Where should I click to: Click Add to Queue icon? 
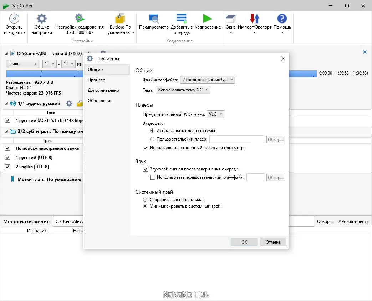tap(182, 19)
